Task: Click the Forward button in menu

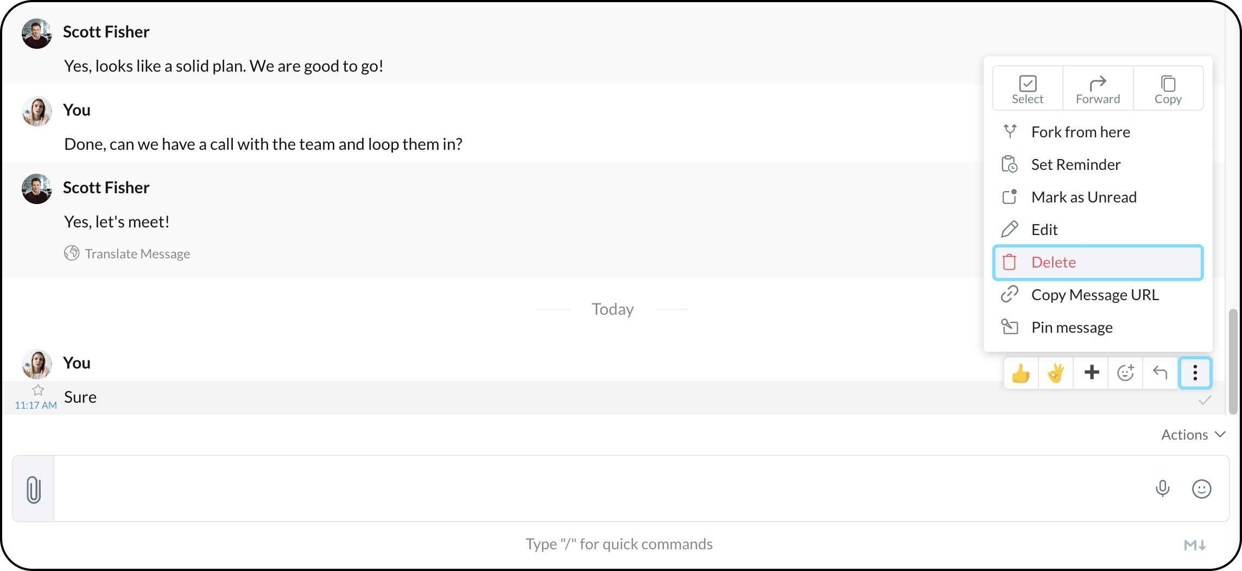Action: coord(1098,88)
